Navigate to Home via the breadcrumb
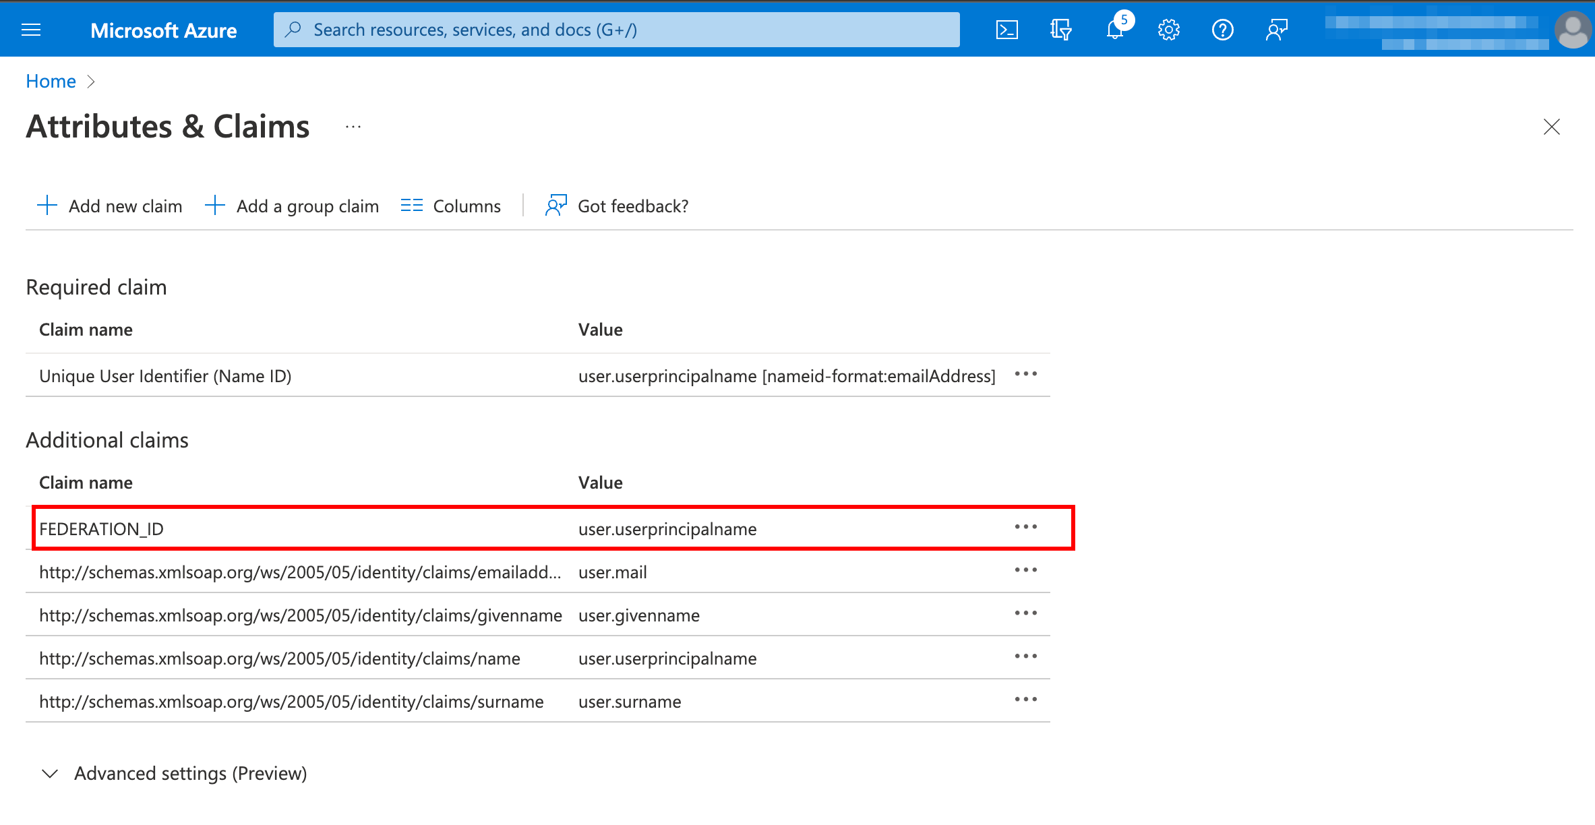This screenshot has width=1595, height=825. pos(51,81)
